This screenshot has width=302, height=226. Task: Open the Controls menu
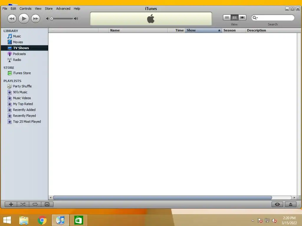(25, 9)
